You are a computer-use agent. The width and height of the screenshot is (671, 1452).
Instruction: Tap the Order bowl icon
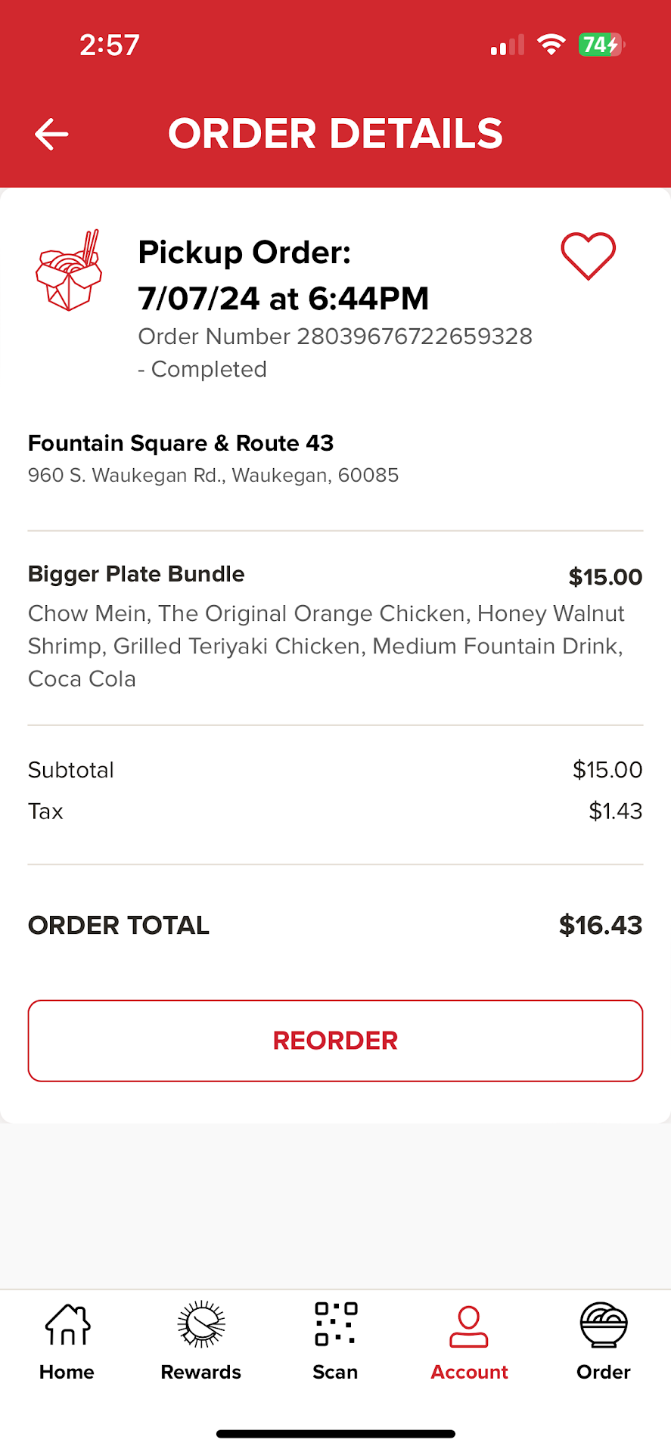pyautogui.click(x=603, y=1325)
